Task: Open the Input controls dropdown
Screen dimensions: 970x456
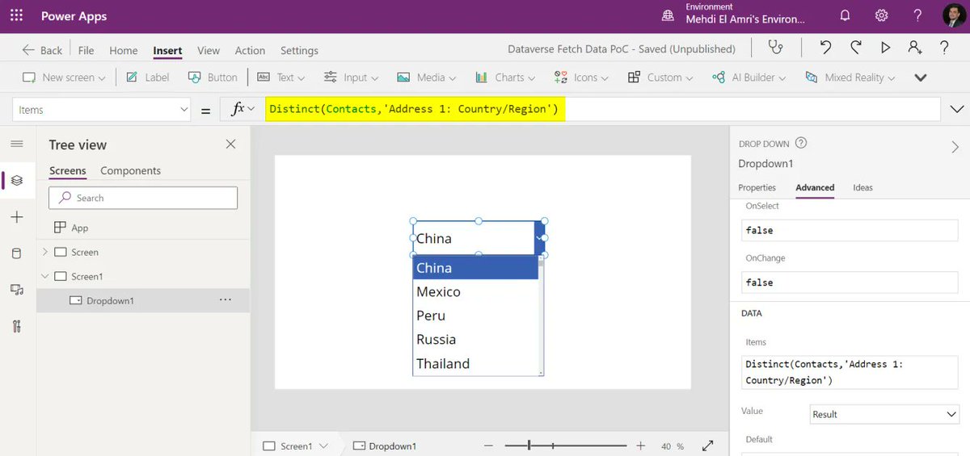Action: coord(351,77)
